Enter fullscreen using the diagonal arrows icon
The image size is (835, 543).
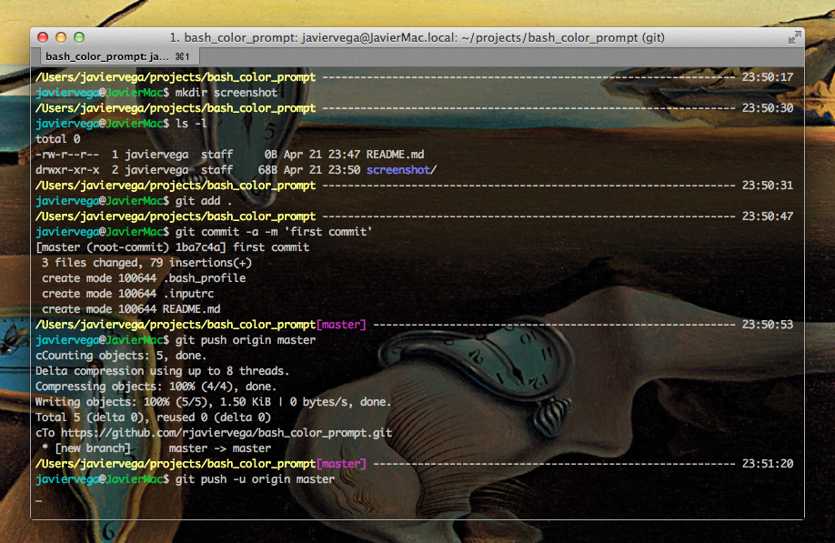click(793, 37)
